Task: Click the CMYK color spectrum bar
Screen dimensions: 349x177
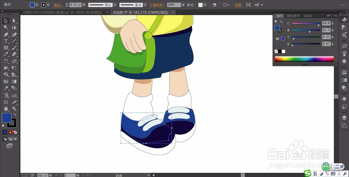Action: [304, 59]
